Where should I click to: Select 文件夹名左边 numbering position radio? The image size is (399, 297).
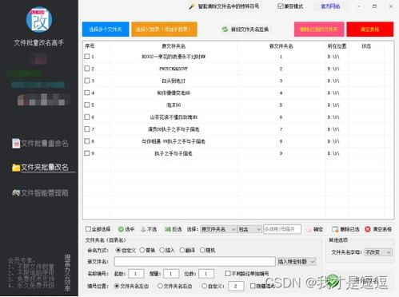pos(117,286)
